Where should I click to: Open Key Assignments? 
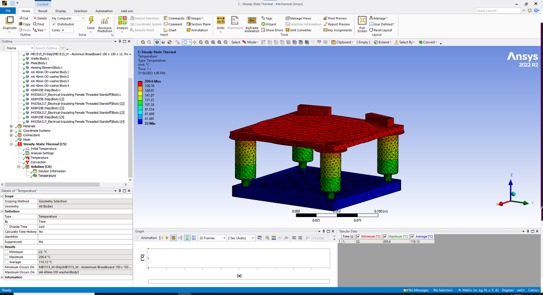338,30
